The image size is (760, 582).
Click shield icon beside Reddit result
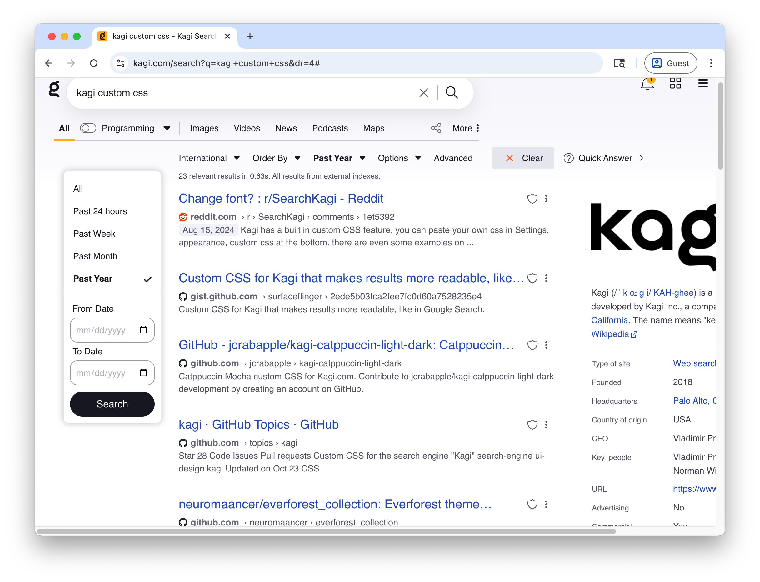click(532, 199)
